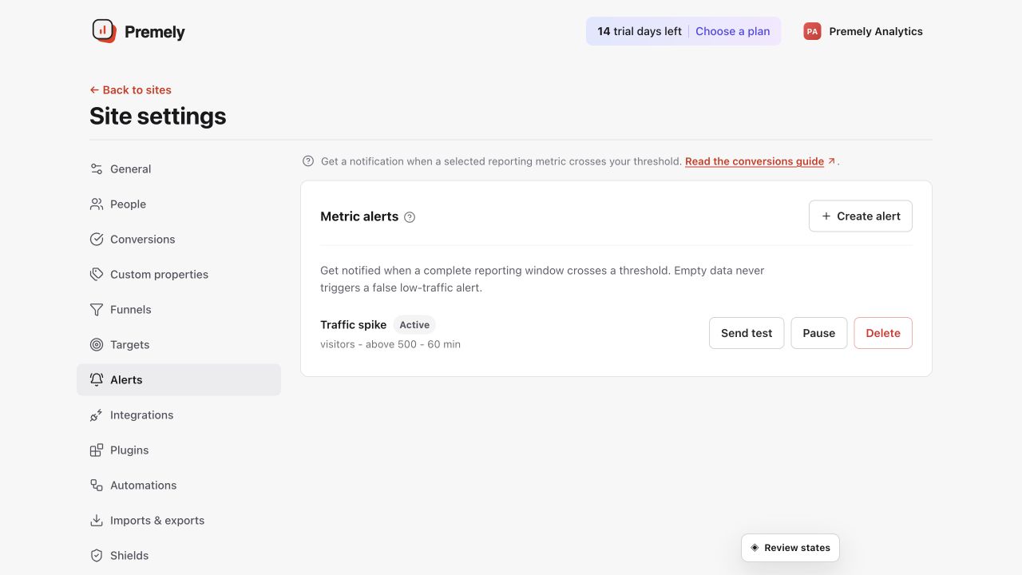The width and height of the screenshot is (1022, 575).
Task: Open the Premely Analytics account menu
Action: pyautogui.click(x=863, y=31)
